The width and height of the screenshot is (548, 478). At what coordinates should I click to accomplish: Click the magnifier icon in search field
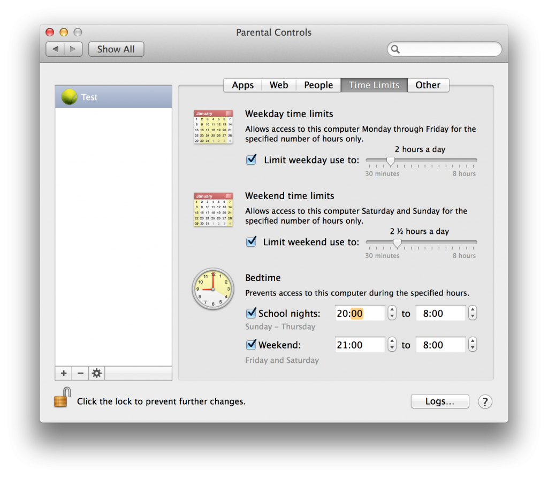click(x=395, y=49)
